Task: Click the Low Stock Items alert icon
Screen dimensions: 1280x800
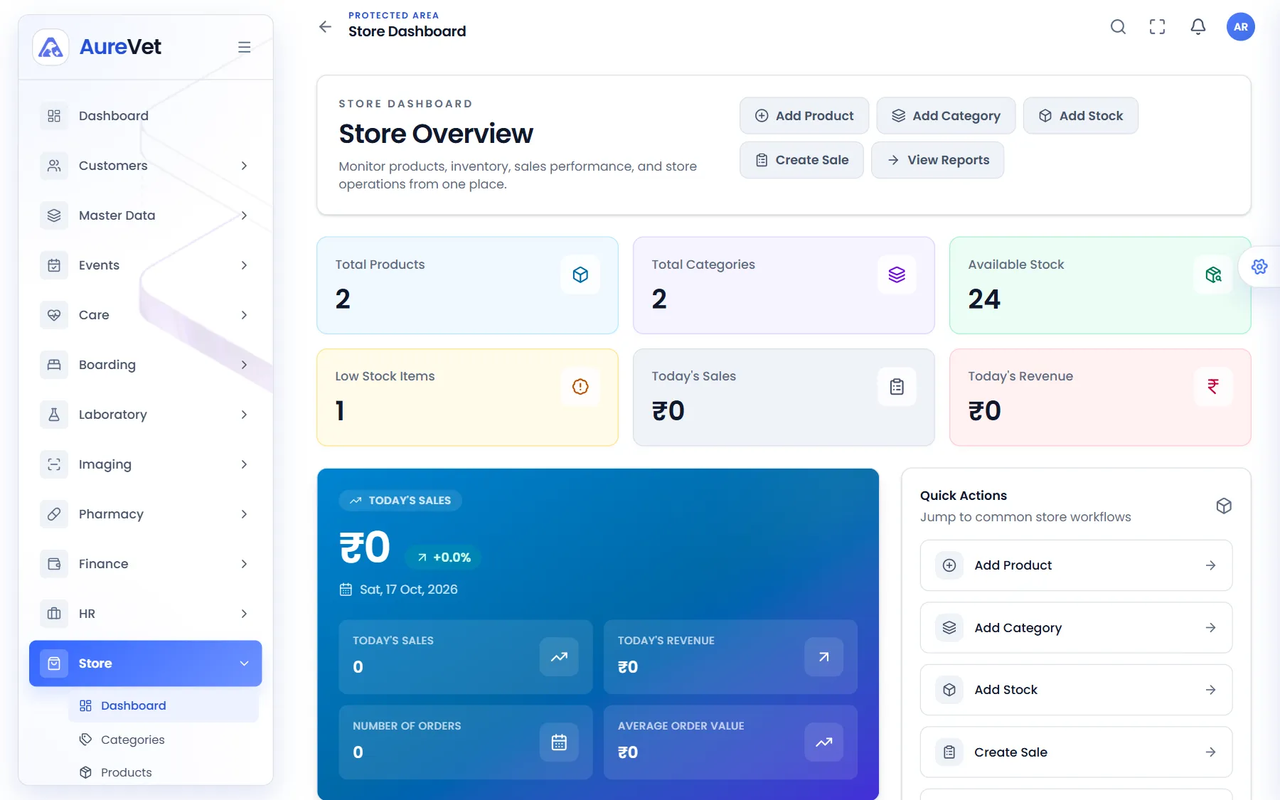Action: (580, 386)
